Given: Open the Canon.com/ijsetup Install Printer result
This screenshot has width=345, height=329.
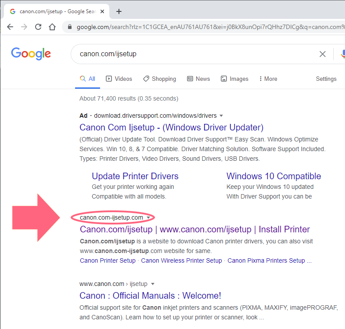Looking at the screenshot, I should click(195, 229).
